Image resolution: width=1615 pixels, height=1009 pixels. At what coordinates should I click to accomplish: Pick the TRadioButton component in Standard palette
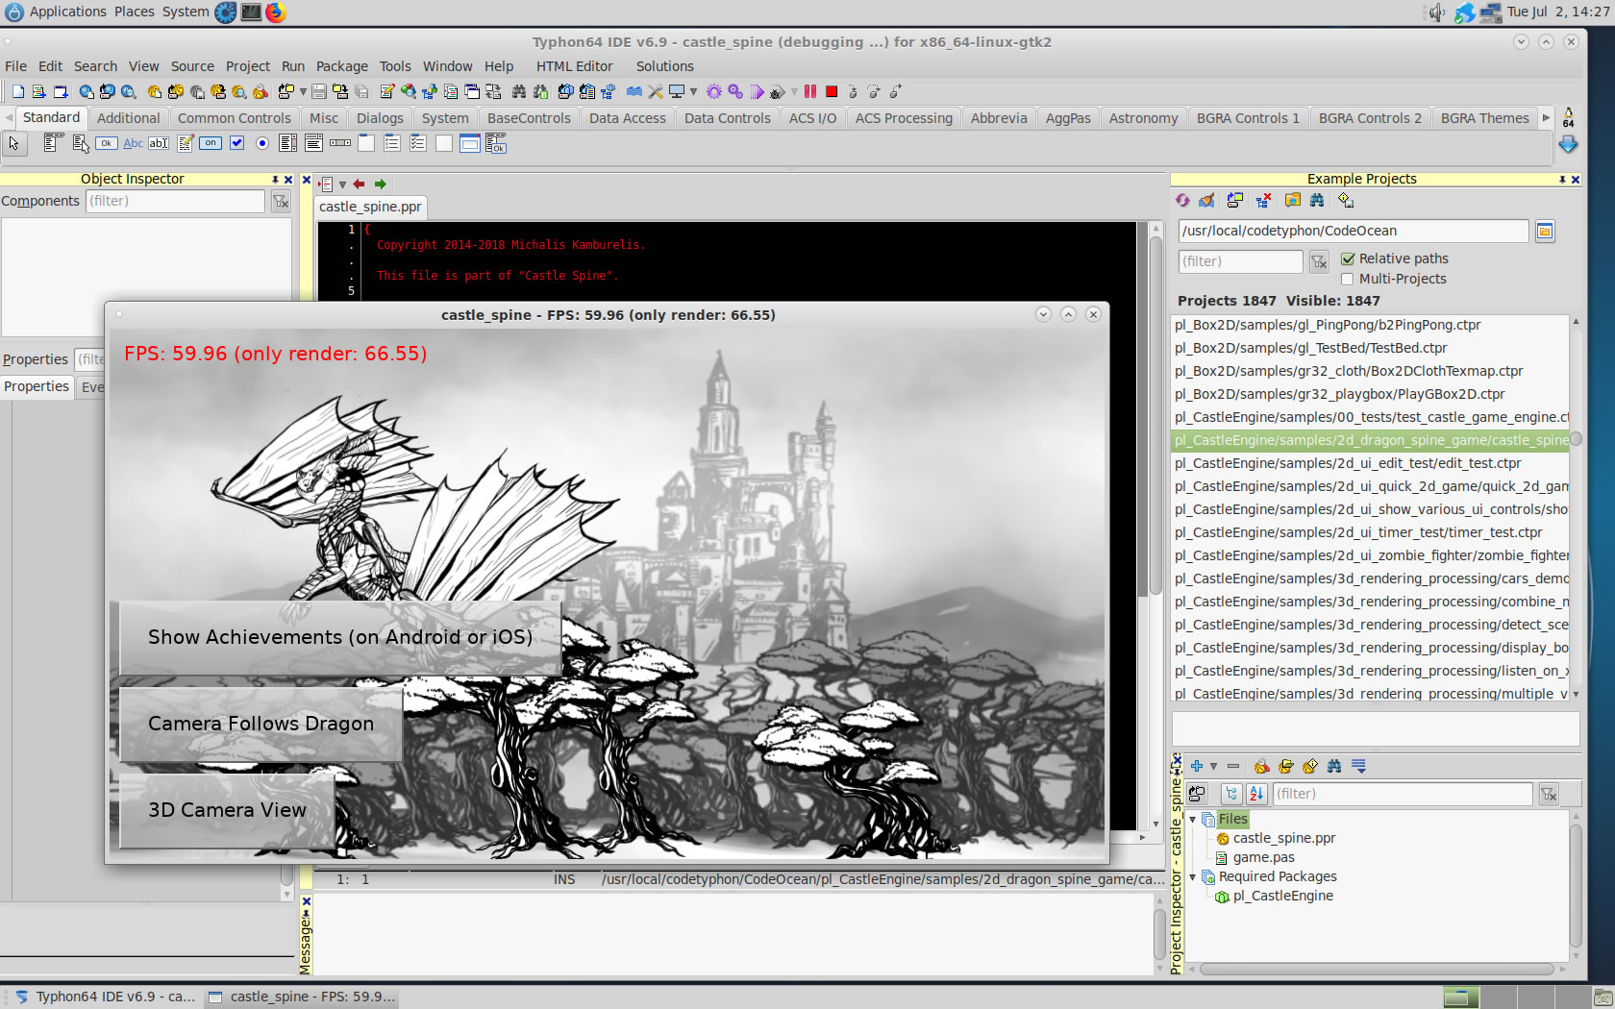point(262,143)
